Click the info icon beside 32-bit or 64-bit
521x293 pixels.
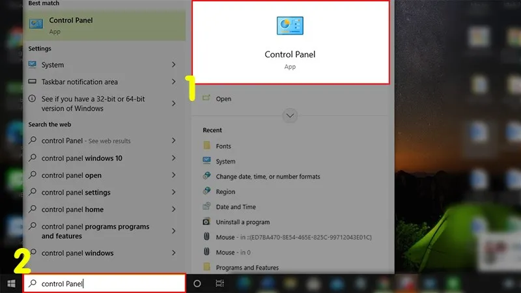coord(32,98)
